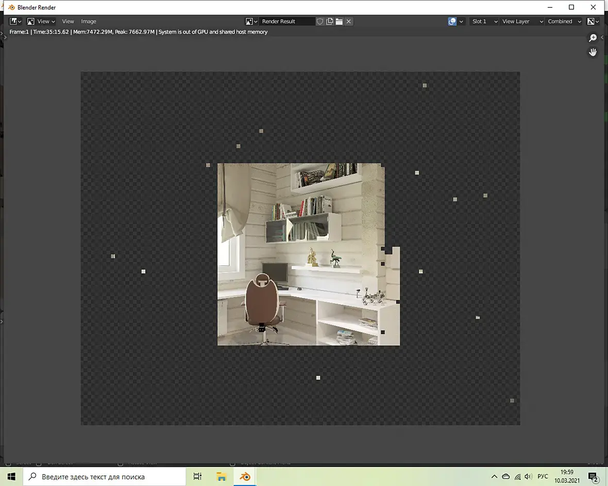Toggle the fake user shield icon
The height and width of the screenshot is (486, 608).
320,21
